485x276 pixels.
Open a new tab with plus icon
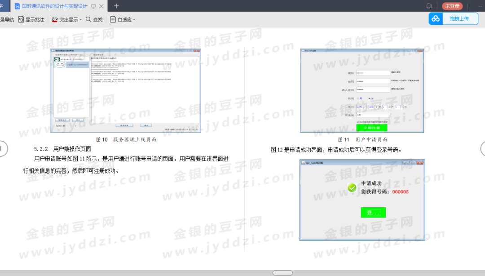116,6
